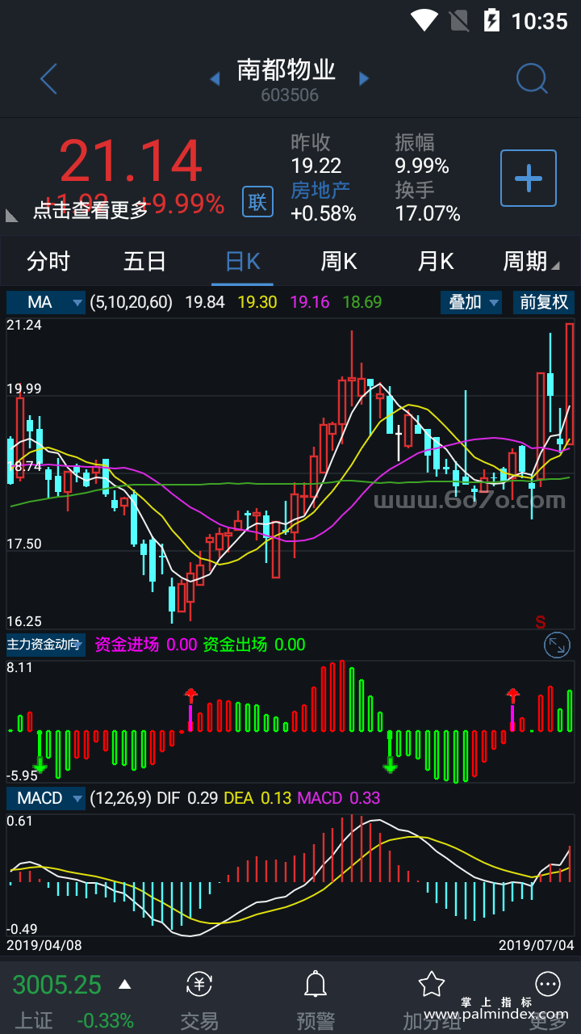The height and width of the screenshot is (1034, 581).
Task: Tap the end date 2019/07/04
Action: coord(537,944)
